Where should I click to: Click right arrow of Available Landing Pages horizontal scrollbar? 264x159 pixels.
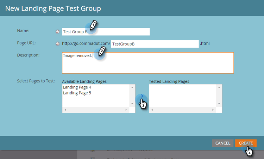tap(126, 110)
